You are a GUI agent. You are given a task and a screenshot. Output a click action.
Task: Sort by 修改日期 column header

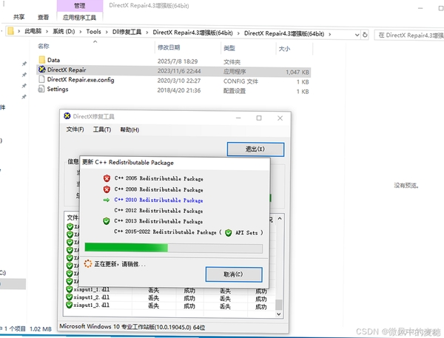[x=169, y=47]
